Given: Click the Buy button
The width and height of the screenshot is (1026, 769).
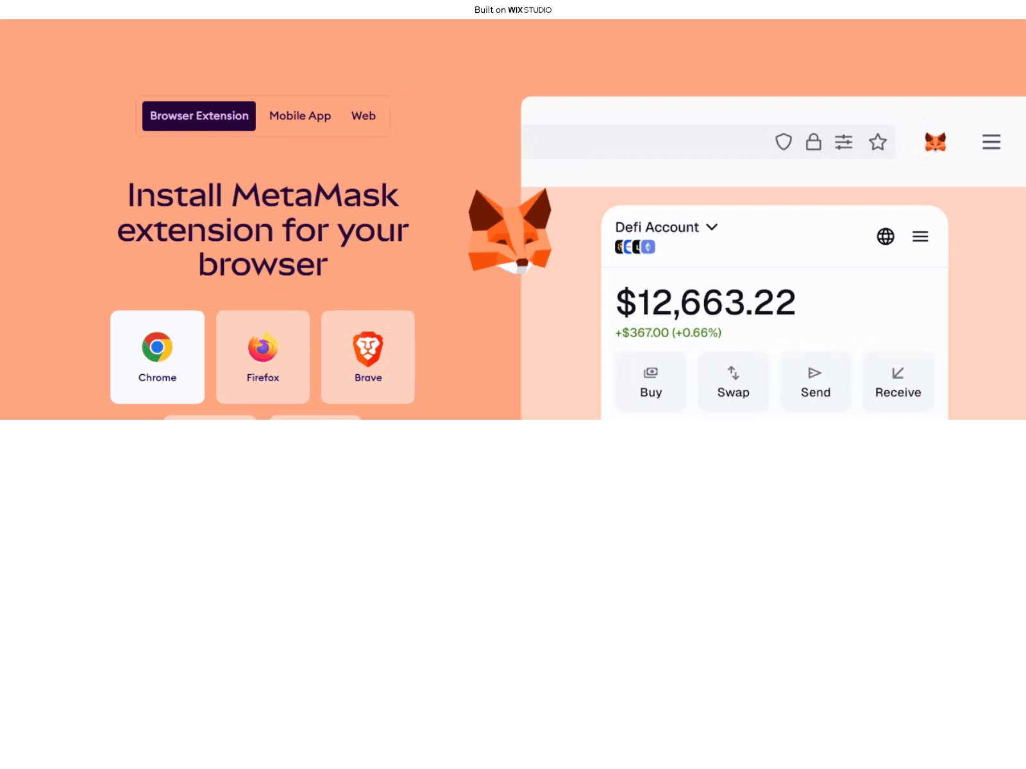Looking at the screenshot, I should [x=651, y=383].
